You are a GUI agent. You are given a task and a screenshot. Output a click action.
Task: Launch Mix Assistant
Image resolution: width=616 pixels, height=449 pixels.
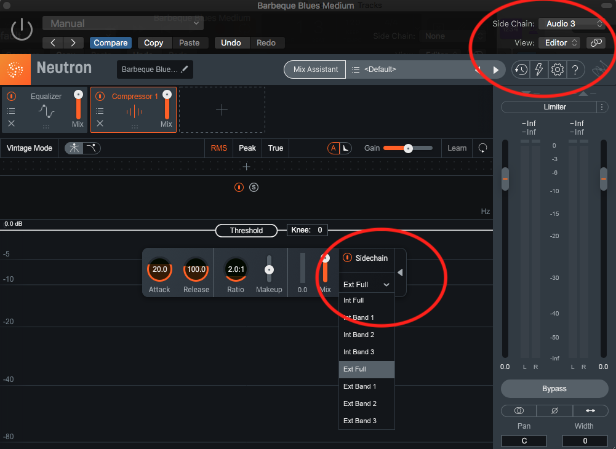click(316, 70)
